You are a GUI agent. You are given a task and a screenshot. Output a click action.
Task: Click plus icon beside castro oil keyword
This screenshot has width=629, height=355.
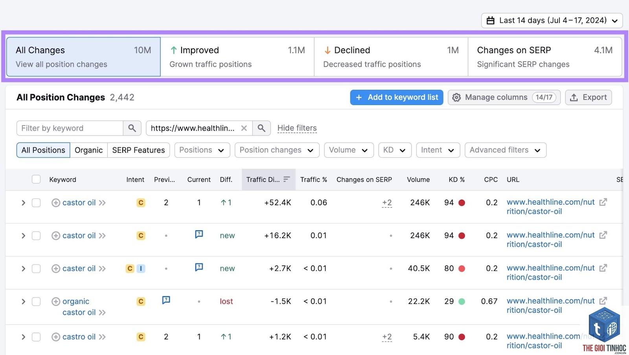pos(56,337)
